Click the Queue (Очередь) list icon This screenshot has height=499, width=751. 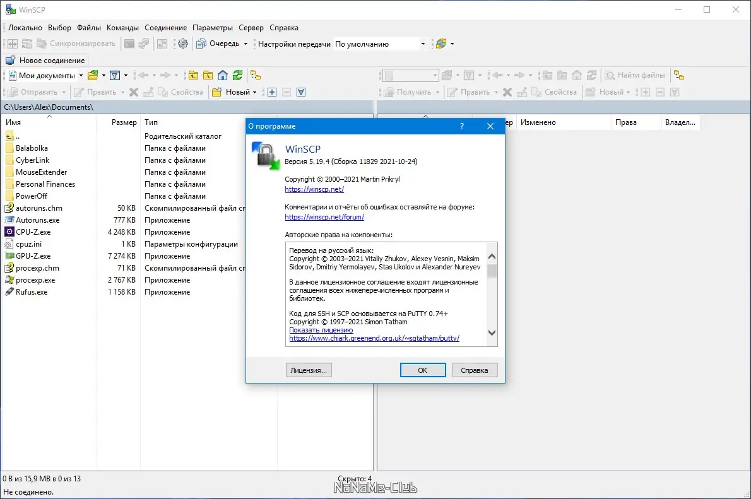pyautogui.click(x=201, y=44)
